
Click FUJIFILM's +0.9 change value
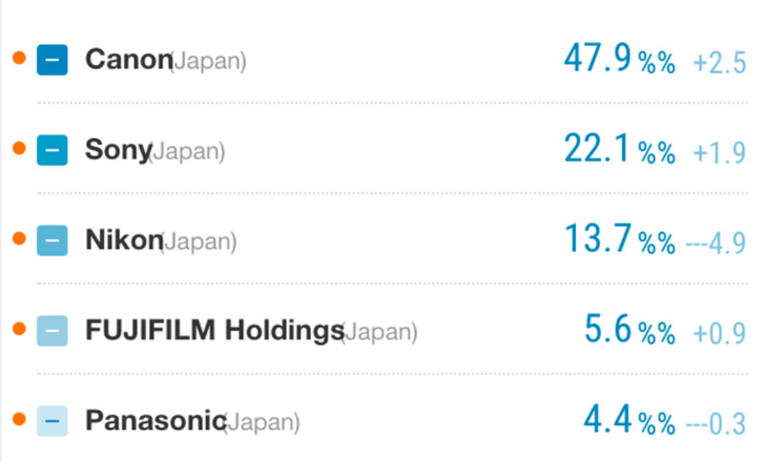click(x=719, y=333)
